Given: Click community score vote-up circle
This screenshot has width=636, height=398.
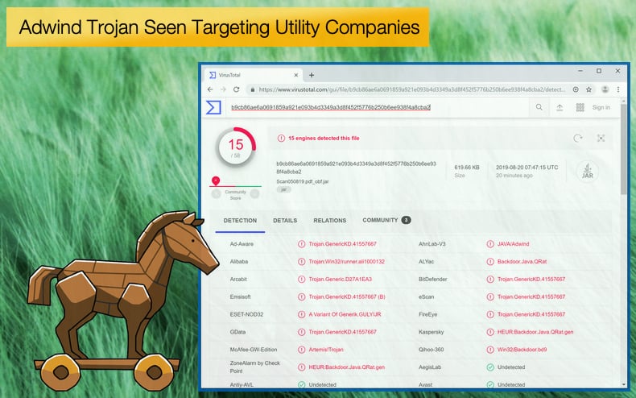Looking at the screenshot, I should pyautogui.click(x=254, y=193).
